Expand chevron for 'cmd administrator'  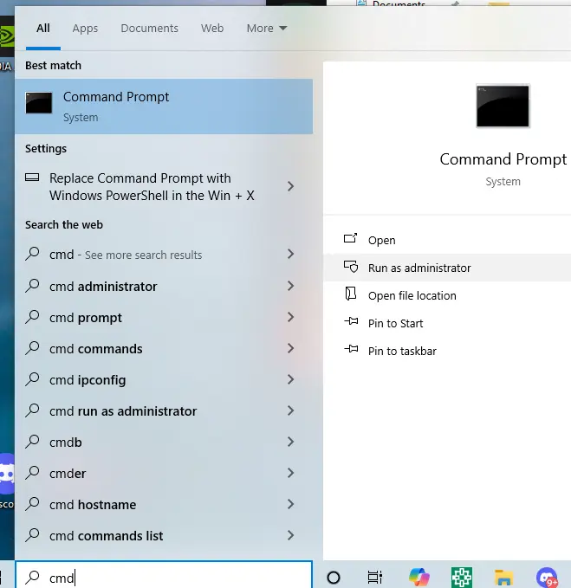pyautogui.click(x=290, y=286)
